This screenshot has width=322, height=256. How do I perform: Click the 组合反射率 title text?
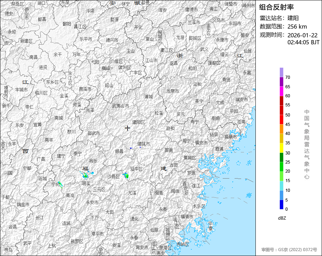tap(276, 7)
